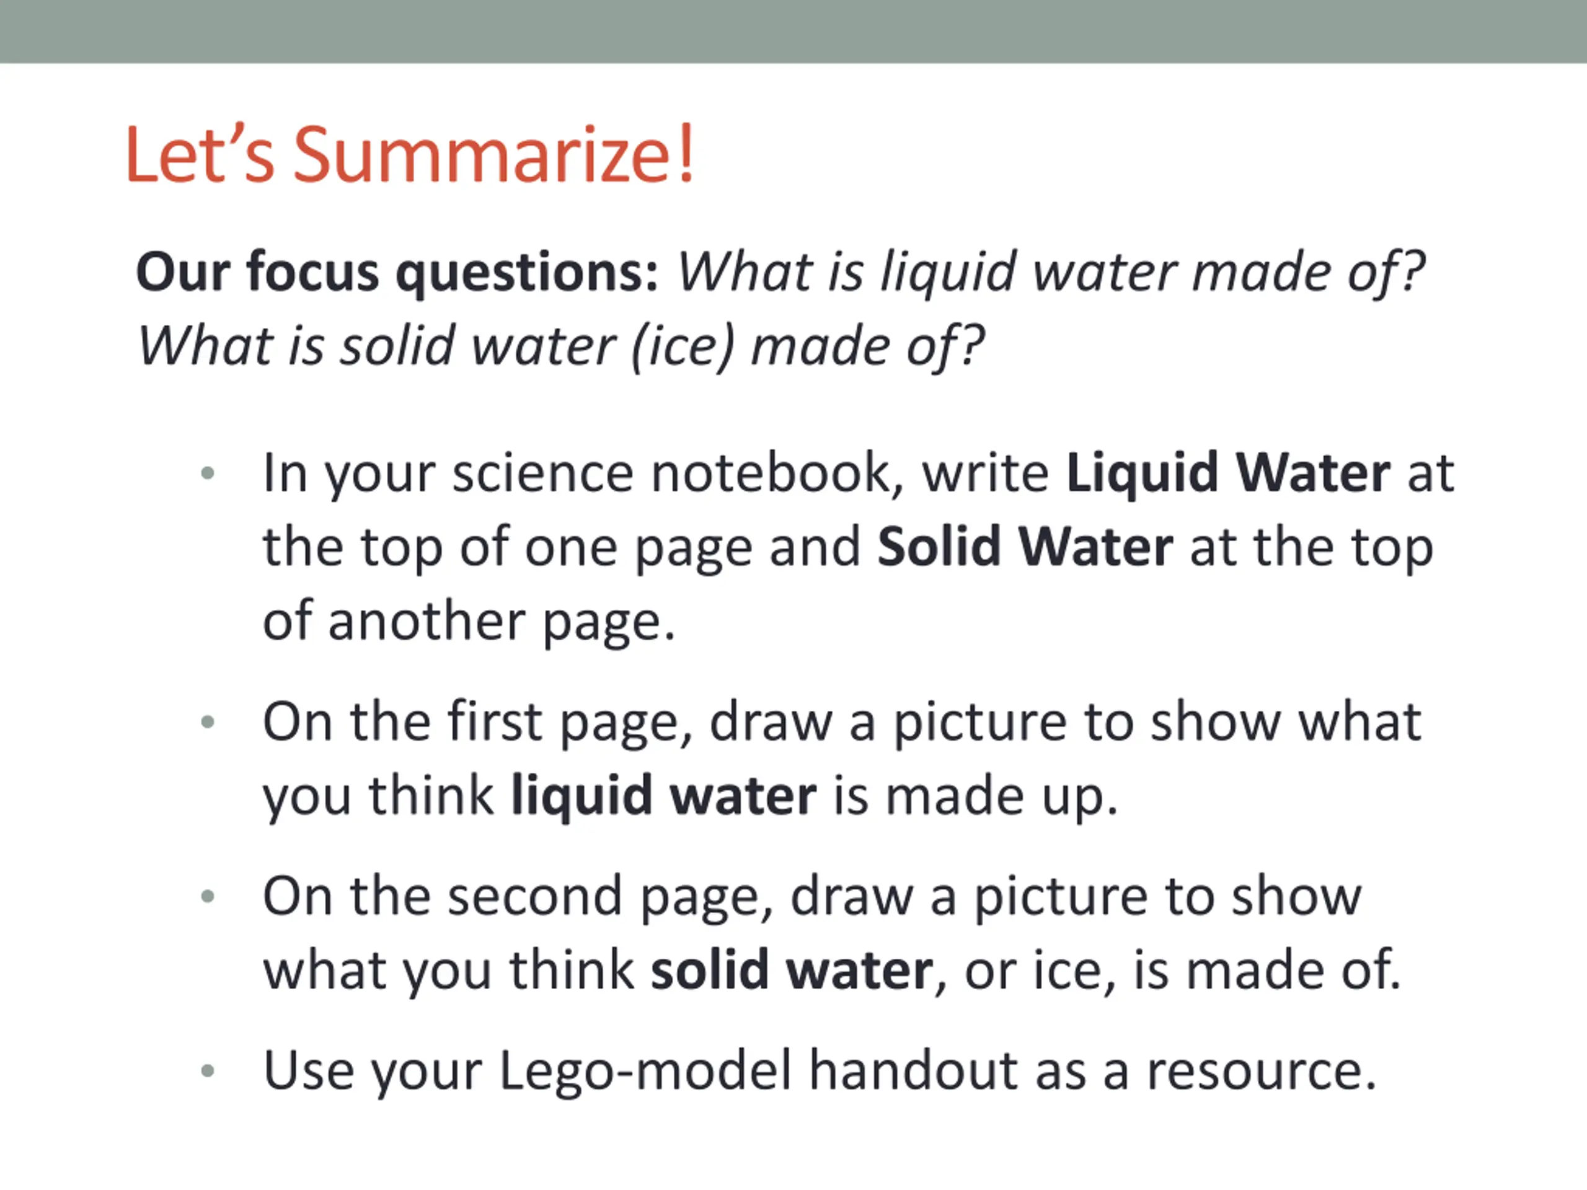Click the text 'of another page.'
This screenshot has height=1190, width=1587.
[x=469, y=622]
